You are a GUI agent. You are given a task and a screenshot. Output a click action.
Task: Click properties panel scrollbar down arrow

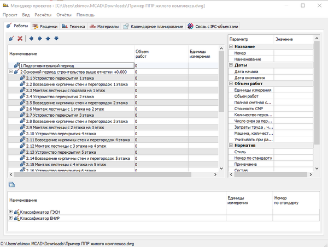click(317, 168)
